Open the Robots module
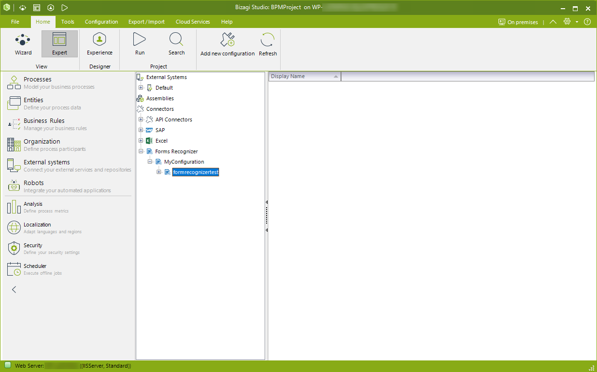The width and height of the screenshot is (597, 372). tap(69, 186)
